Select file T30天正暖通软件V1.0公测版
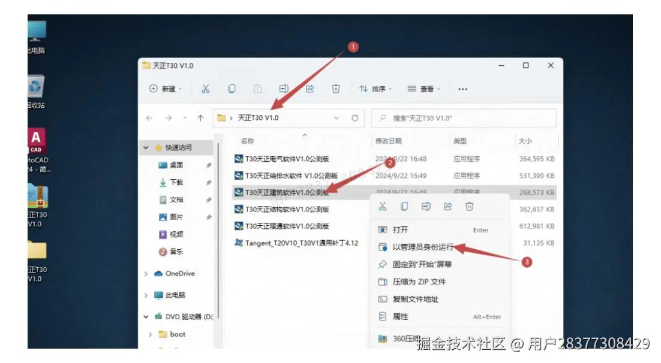This screenshot has height=363, width=661. (287, 226)
